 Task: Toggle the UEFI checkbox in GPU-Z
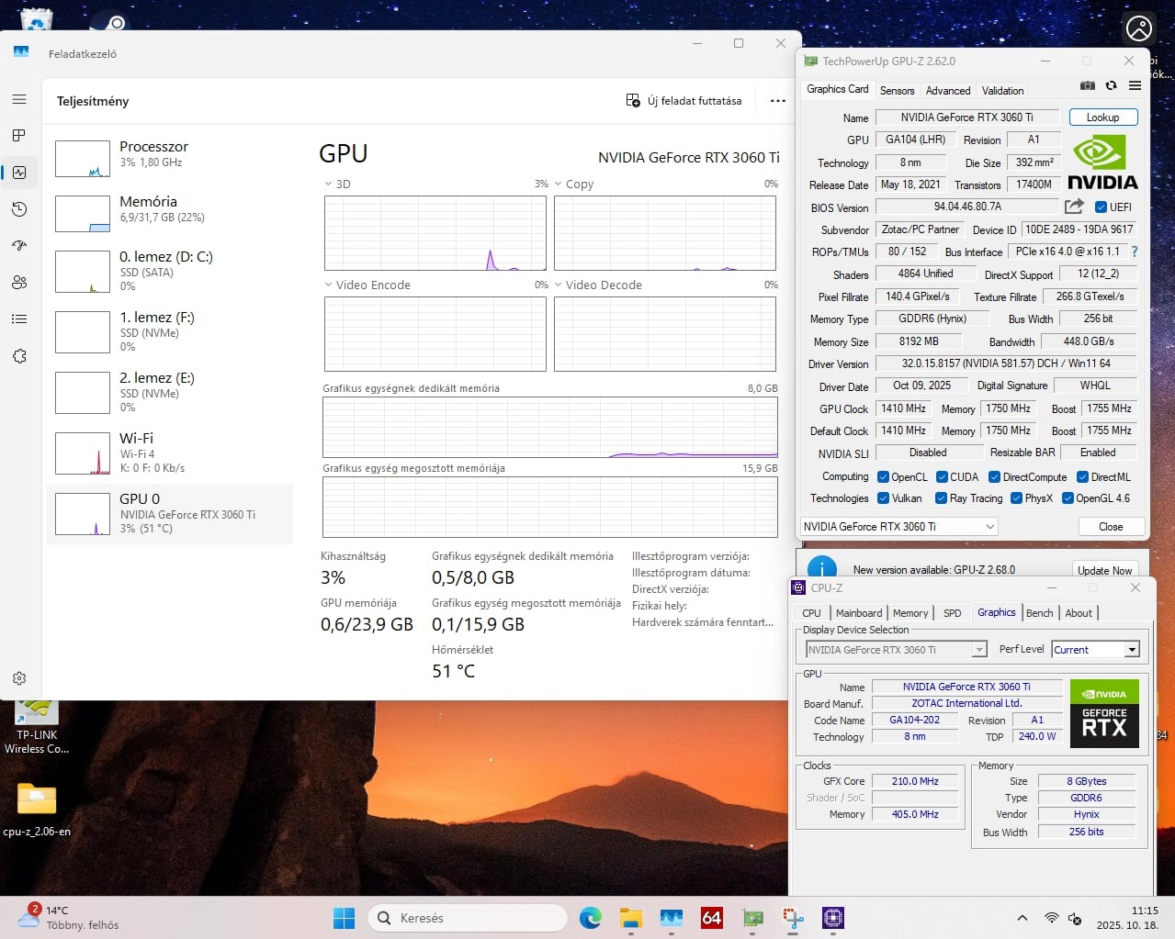[x=1101, y=207]
